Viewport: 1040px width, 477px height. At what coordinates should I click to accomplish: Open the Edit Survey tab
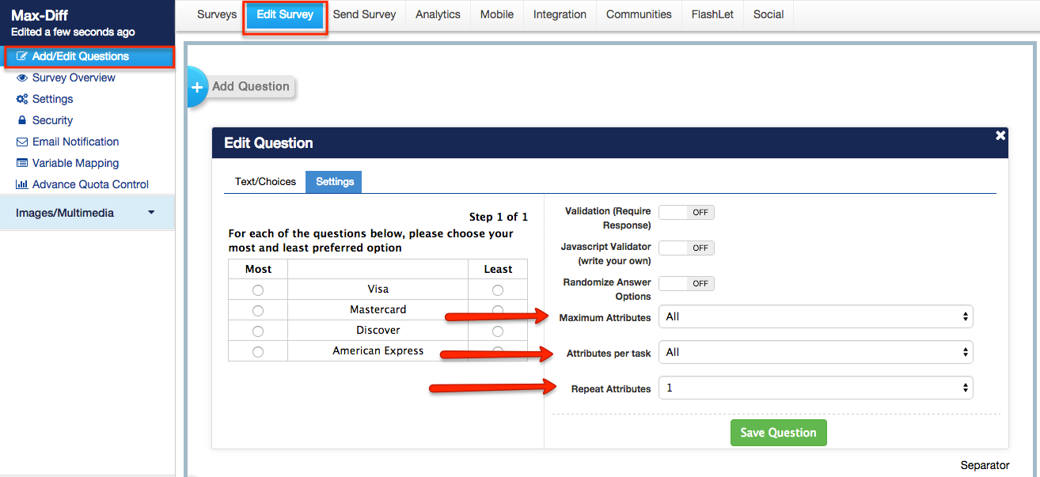coord(285,15)
